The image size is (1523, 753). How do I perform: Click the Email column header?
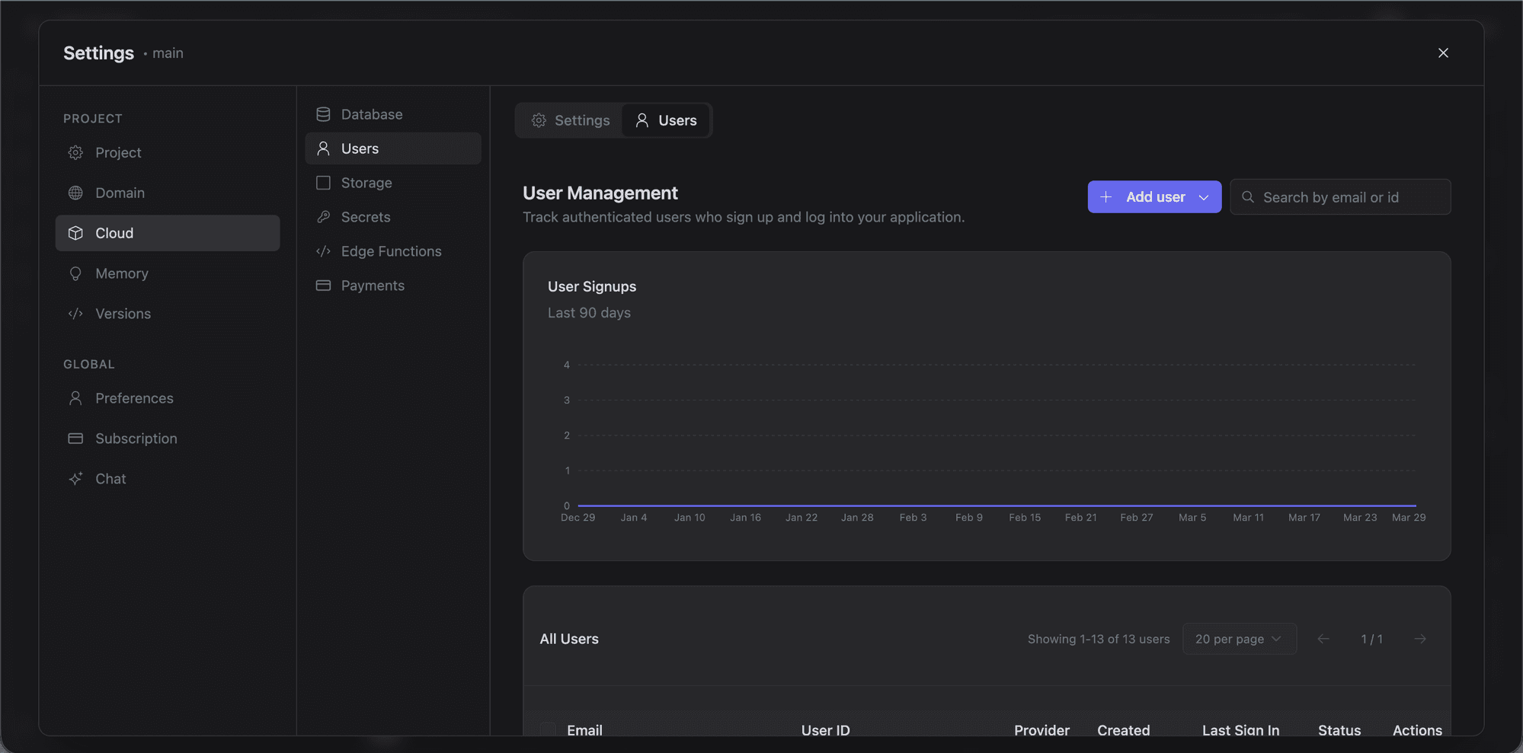point(584,730)
